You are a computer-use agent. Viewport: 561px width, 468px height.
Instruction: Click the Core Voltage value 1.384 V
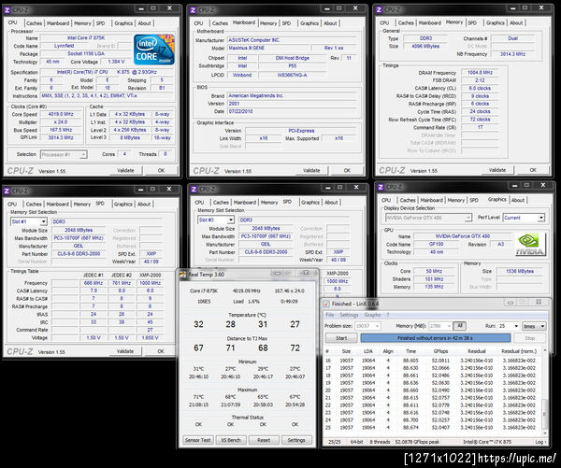(116, 62)
